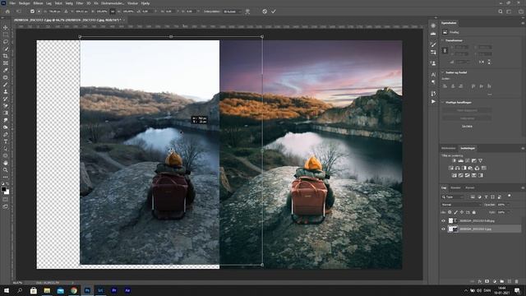Toggle layer filtering on or off
The height and width of the screenshot is (296, 526).
point(510,196)
